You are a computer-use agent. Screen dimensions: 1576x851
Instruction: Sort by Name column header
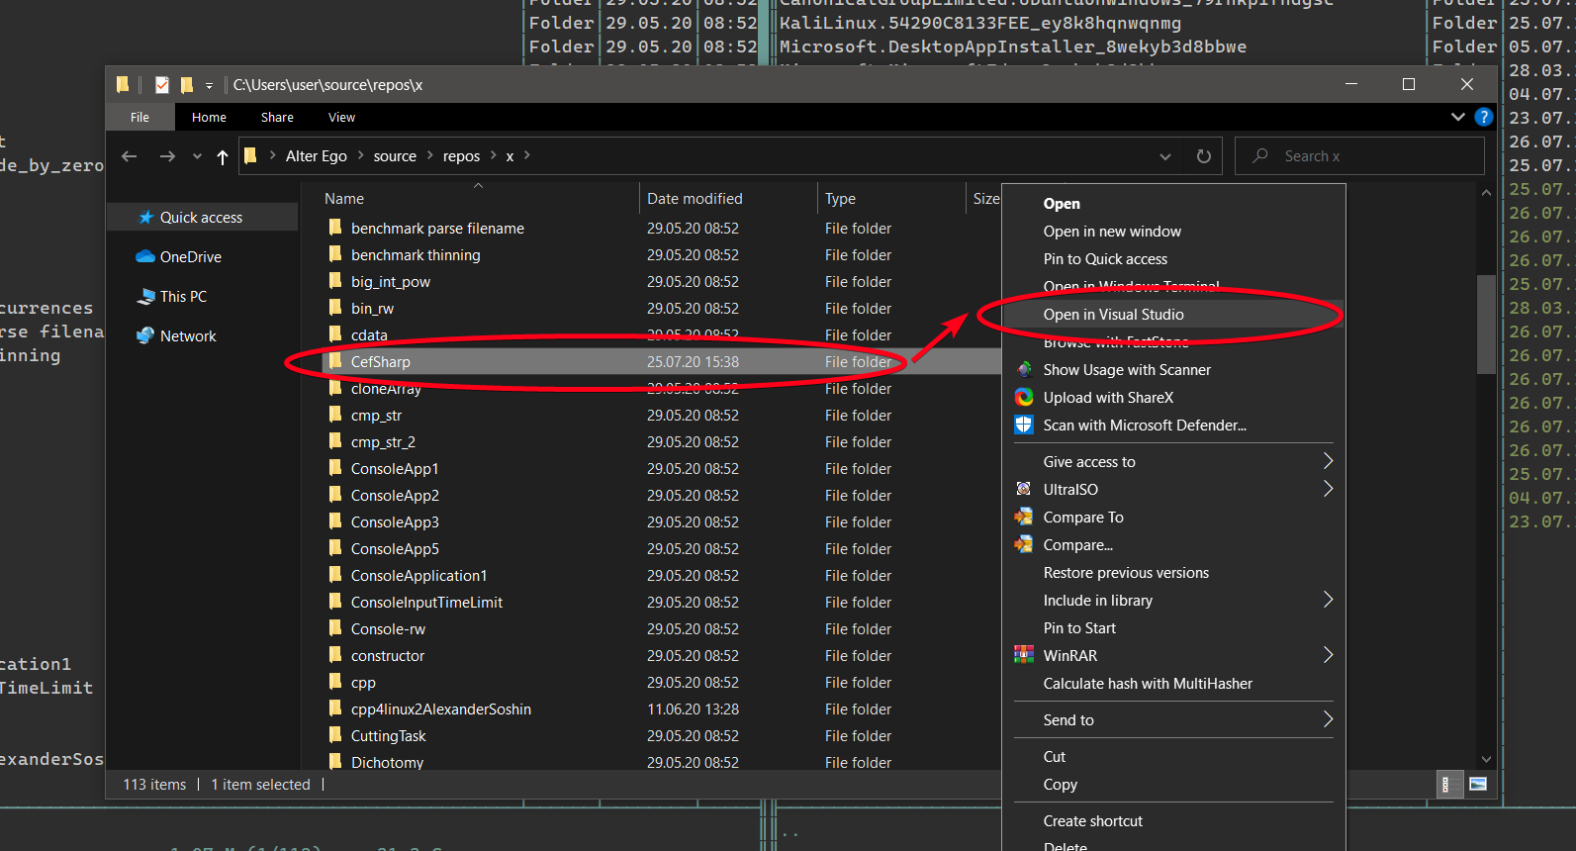[344, 199]
